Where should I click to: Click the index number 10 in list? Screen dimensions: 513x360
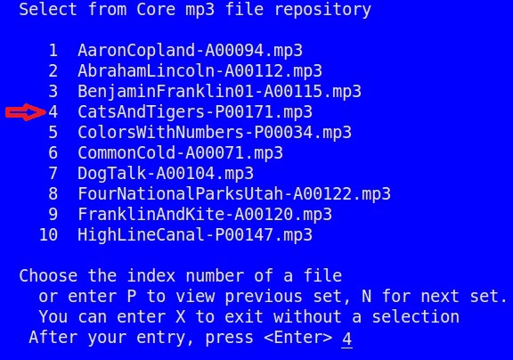point(48,235)
